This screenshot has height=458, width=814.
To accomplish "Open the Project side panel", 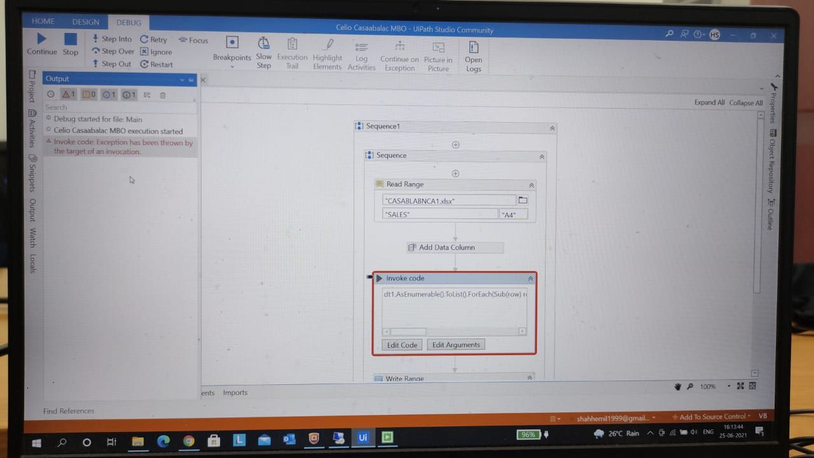I will pyautogui.click(x=31, y=87).
